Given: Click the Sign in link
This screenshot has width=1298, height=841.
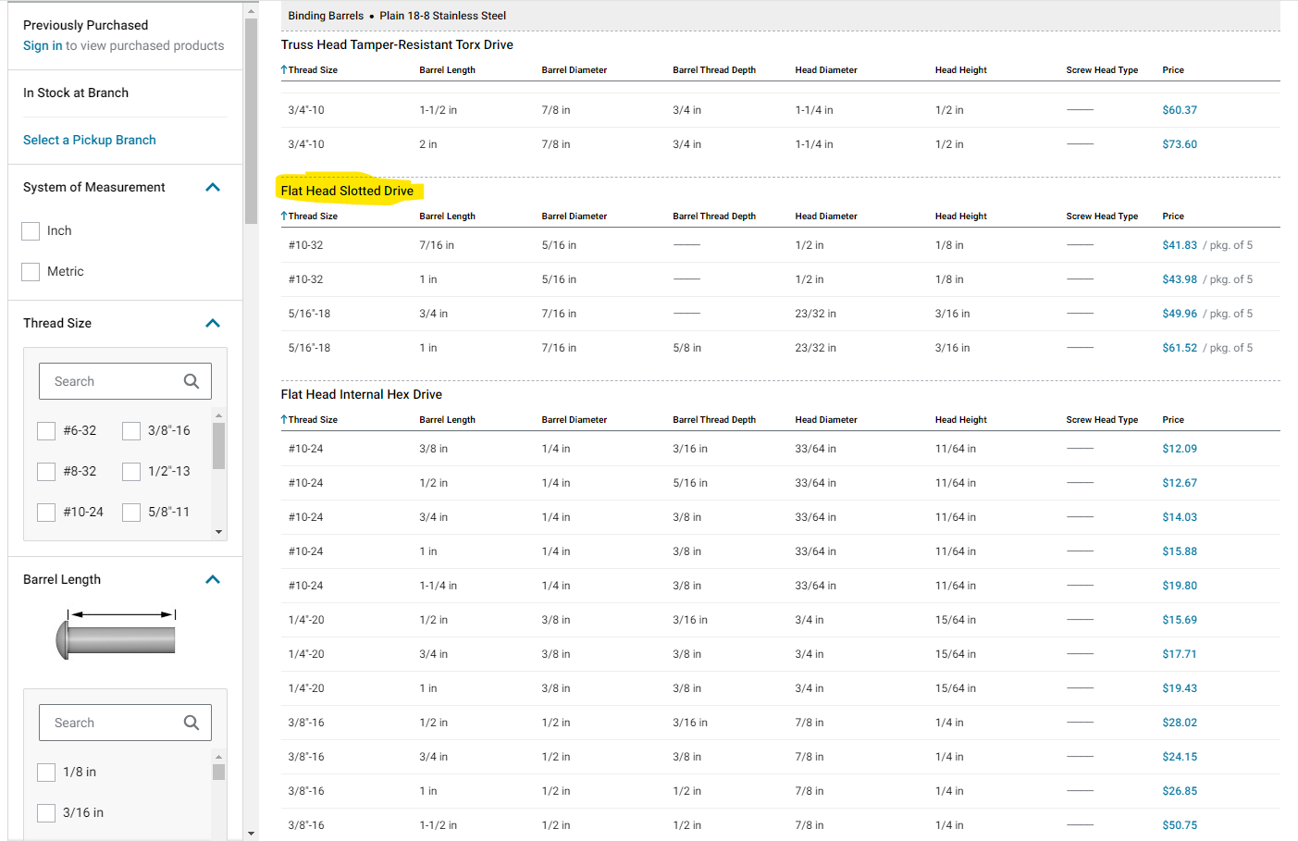Looking at the screenshot, I should click(x=43, y=45).
